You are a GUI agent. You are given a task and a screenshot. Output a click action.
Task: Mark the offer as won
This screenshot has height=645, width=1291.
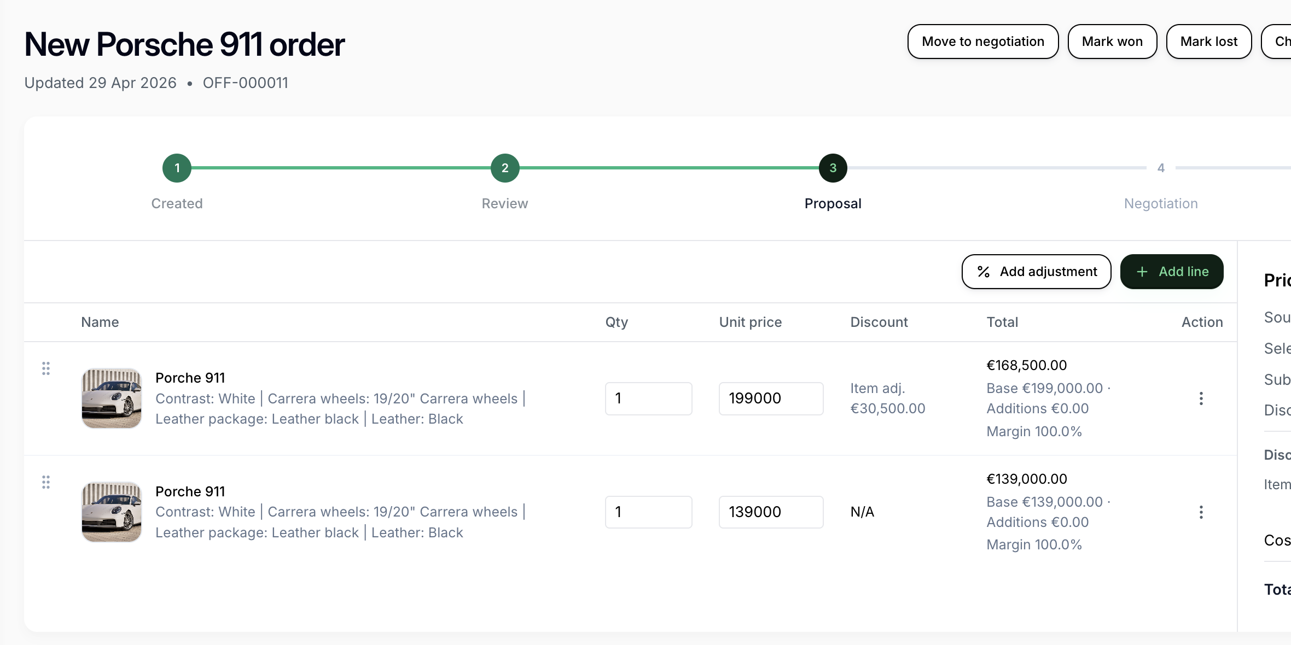1112,42
